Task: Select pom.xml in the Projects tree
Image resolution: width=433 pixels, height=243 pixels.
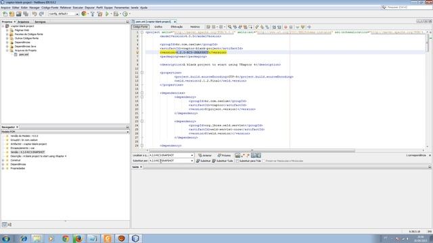Action: pos(24,55)
